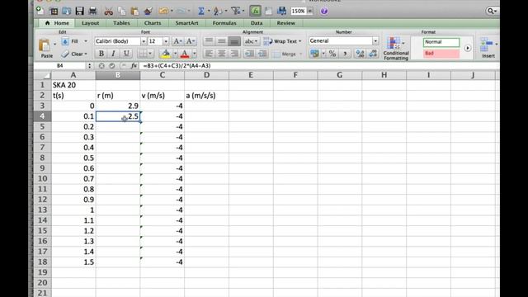The height and width of the screenshot is (297, 528).
Task: Open the General number format dropdown
Action: [x=375, y=40]
